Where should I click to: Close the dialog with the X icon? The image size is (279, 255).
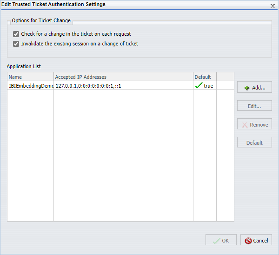(272, 6)
